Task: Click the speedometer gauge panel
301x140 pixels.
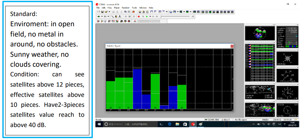Action: pyautogui.click(x=288, y=76)
